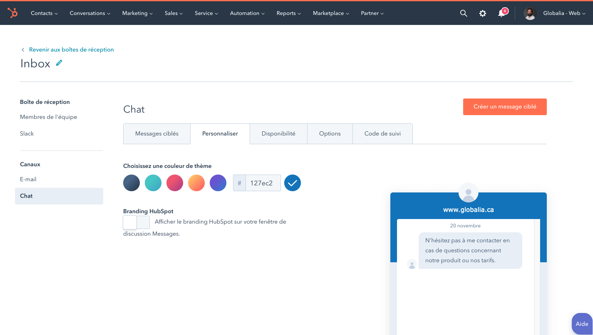Click the Aide help button
The height and width of the screenshot is (335, 593).
pos(582,324)
